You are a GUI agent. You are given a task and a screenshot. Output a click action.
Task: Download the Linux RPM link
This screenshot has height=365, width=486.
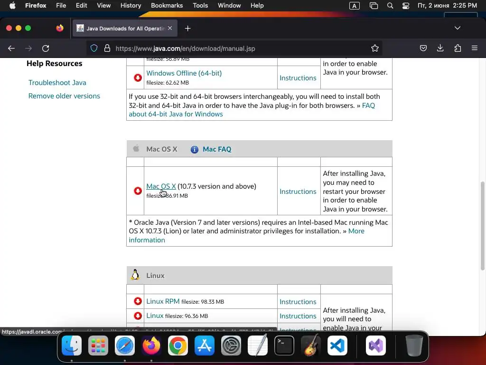[x=163, y=301]
